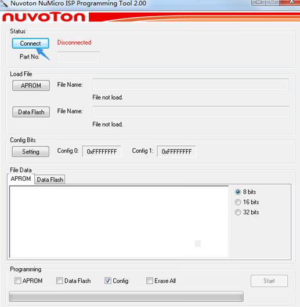Viewport: 300px width, 307px height.
Task: Switch to APROM file data tab
Action: click(21, 178)
